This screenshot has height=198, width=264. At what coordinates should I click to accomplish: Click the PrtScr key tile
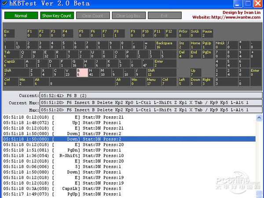click(x=183, y=33)
